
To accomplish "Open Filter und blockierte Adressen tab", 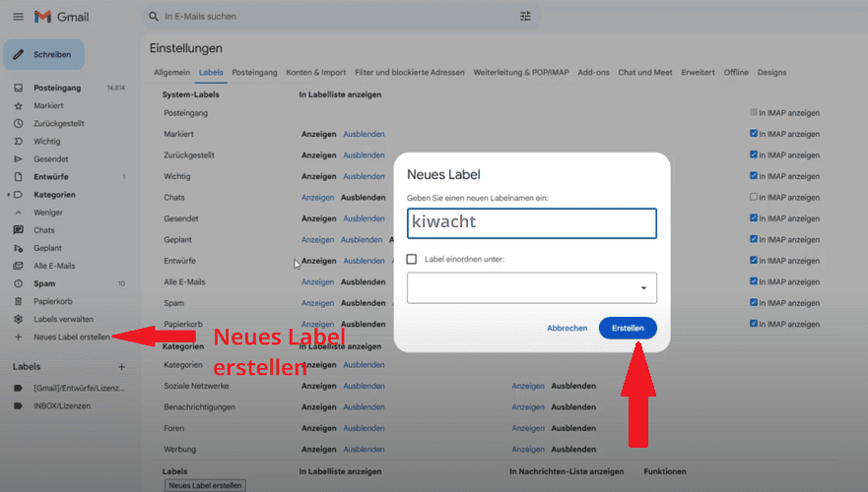I will pyautogui.click(x=410, y=73).
